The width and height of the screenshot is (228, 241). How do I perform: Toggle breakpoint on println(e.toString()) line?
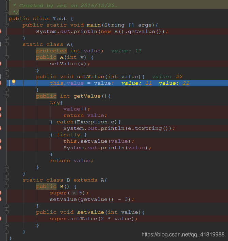click(x=1, y=128)
